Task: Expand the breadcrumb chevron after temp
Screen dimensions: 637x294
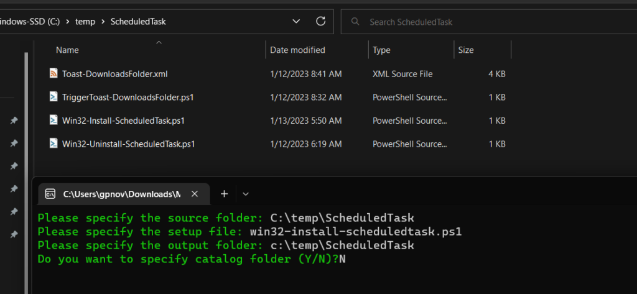Action: pyautogui.click(x=101, y=22)
